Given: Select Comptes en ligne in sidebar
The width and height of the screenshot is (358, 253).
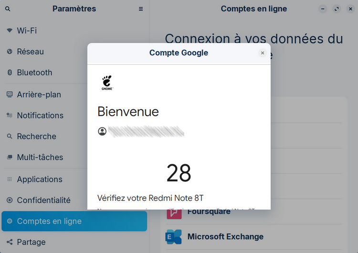Looking at the screenshot, I should click(x=49, y=221).
